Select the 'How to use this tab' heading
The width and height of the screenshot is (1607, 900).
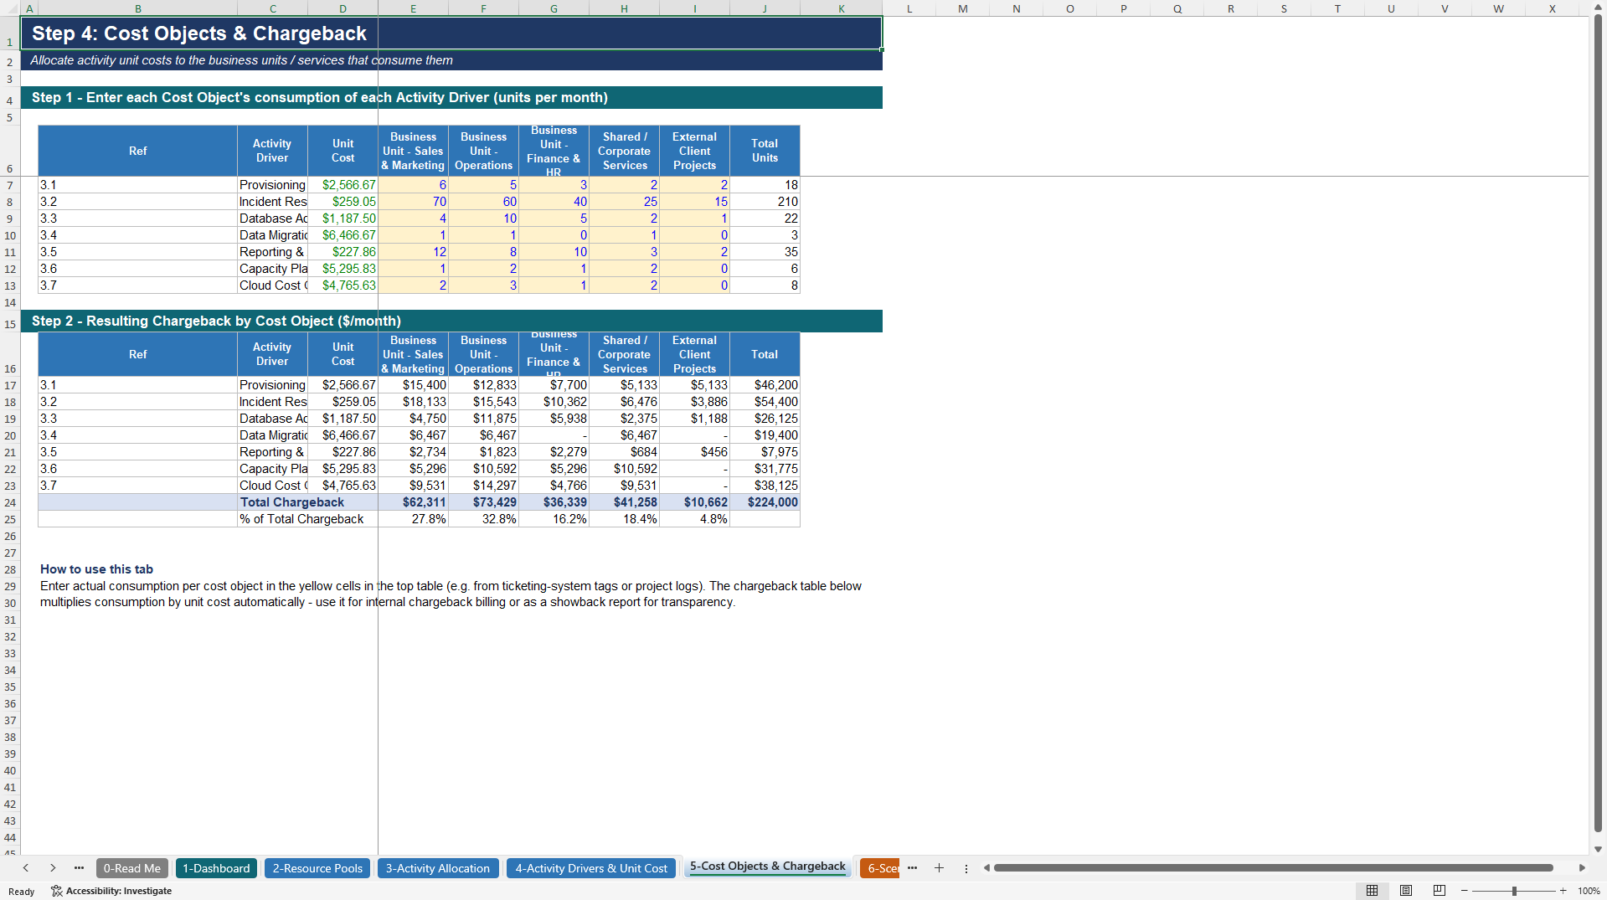[96, 569]
